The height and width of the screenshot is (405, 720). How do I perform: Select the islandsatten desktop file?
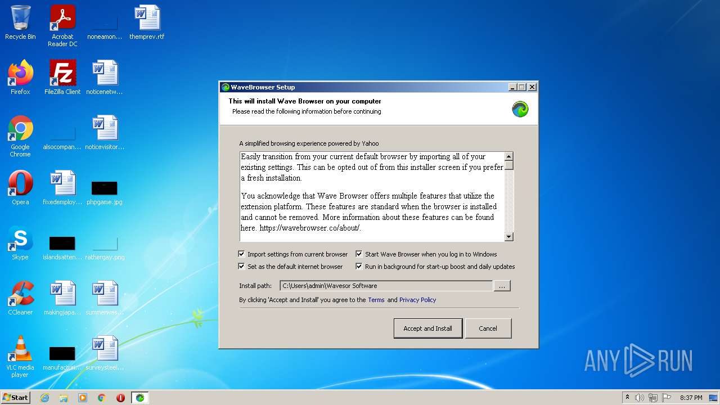pyautogui.click(x=62, y=248)
